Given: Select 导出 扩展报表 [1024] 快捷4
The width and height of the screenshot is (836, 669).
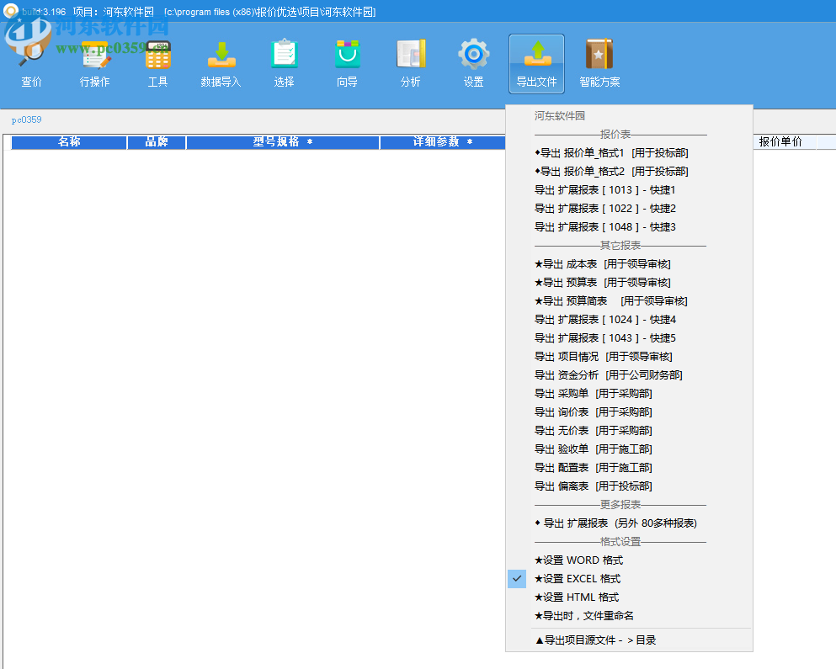Looking at the screenshot, I should coord(605,319).
